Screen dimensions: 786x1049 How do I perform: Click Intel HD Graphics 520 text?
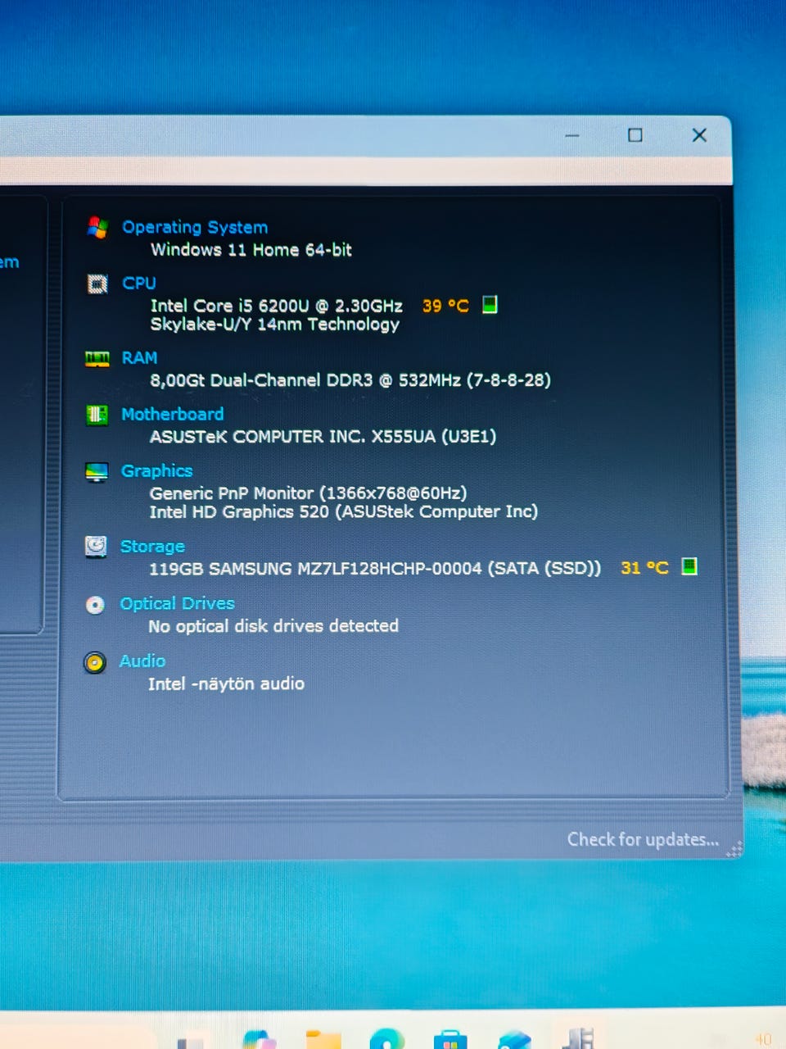tap(343, 511)
